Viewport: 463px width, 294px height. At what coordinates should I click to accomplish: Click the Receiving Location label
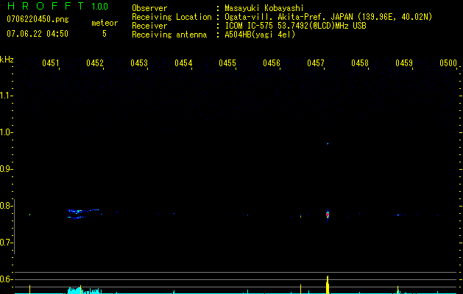pos(172,17)
